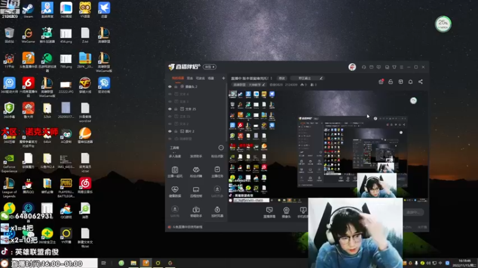Select the 图片 2 source row
The image size is (478, 268).
tap(197, 131)
